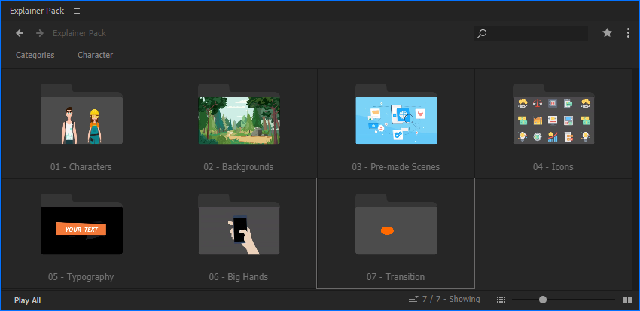Viewport: 640px width, 311px height.
Task: Click the Explainer Pack panel title
Action: pos(37,11)
